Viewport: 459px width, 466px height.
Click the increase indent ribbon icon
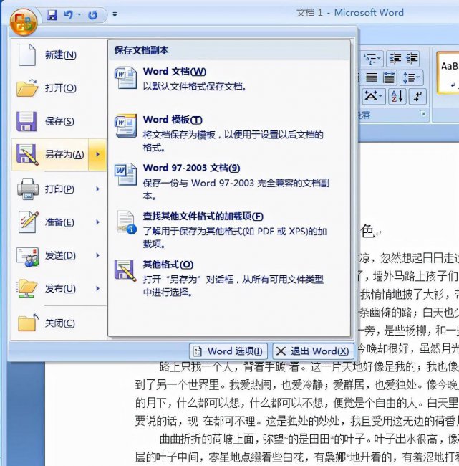tap(412, 58)
